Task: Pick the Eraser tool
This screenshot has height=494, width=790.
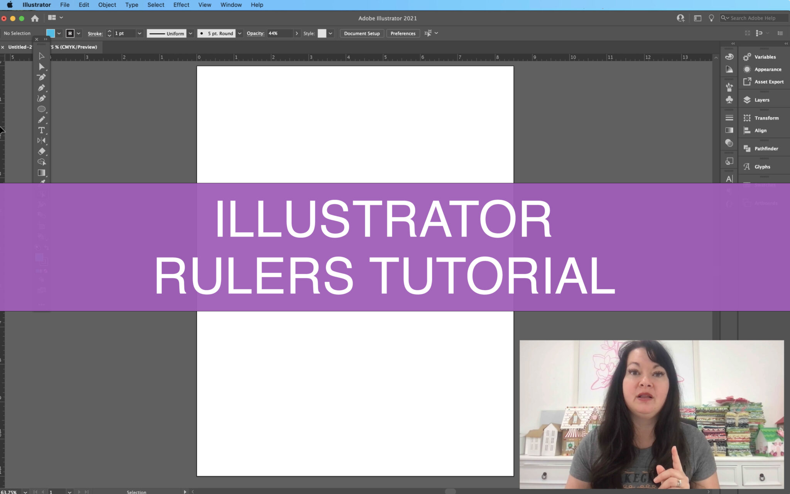Action: pos(42,151)
